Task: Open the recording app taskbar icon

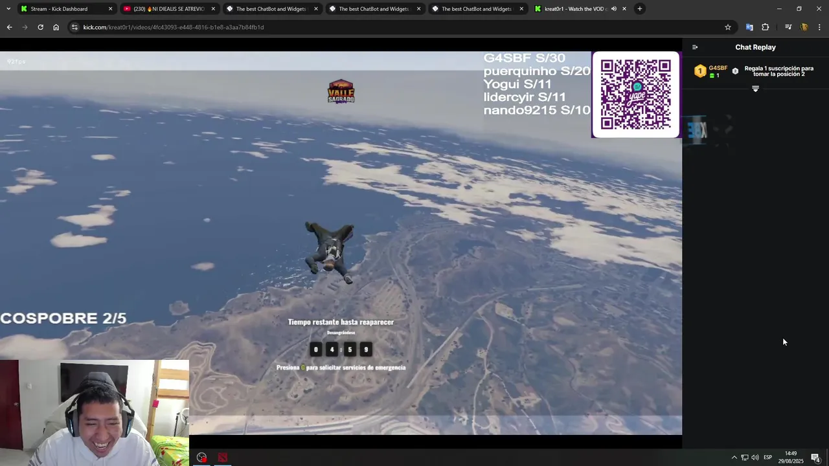Action: pos(202,458)
